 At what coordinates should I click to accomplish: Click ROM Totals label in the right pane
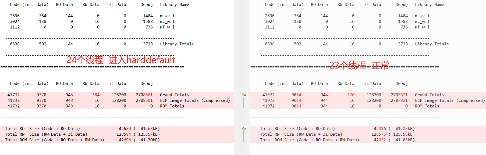(427, 106)
